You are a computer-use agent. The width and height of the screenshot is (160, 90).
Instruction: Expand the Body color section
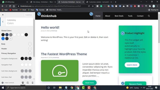30,44
